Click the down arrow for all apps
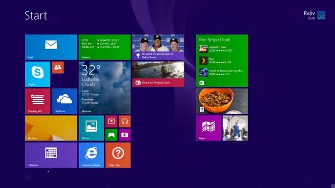The height and width of the screenshot is (188, 335). click(x=28, y=177)
